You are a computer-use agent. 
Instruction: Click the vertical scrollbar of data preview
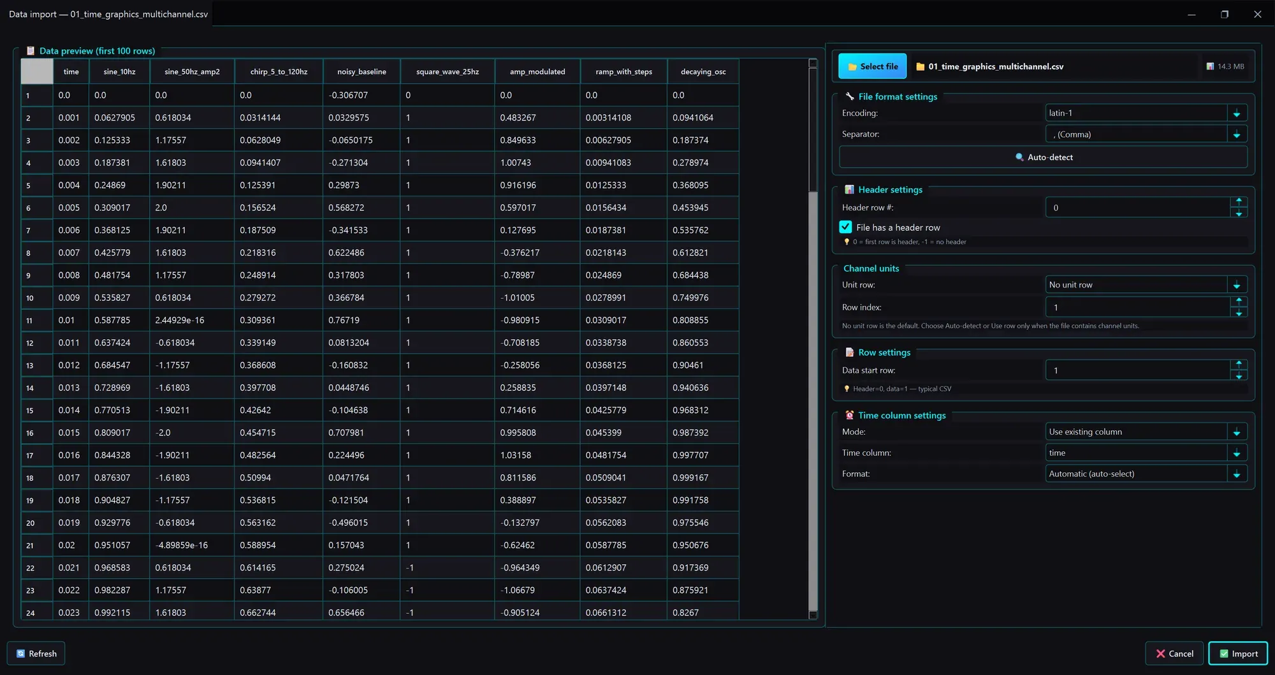click(813, 338)
